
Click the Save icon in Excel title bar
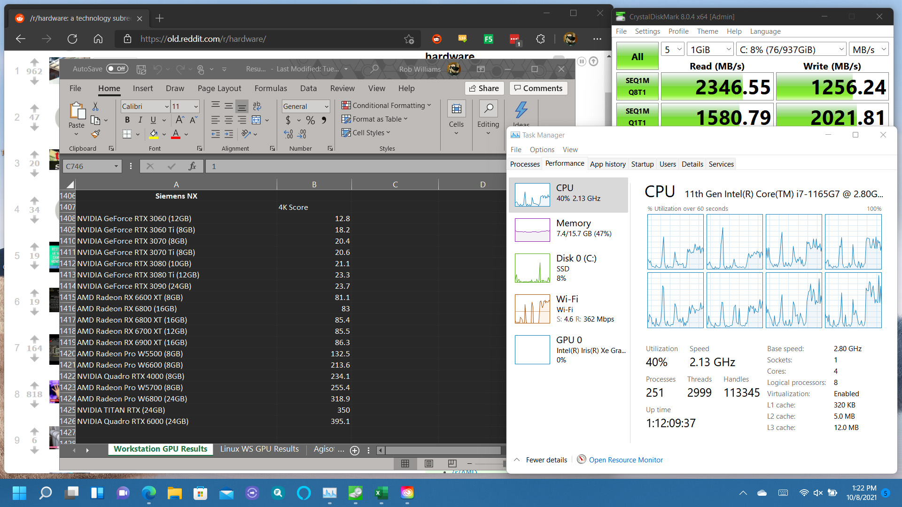141,69
